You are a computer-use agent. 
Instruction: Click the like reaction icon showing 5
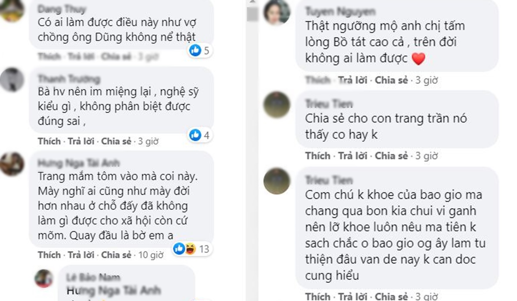coord(195,51)
